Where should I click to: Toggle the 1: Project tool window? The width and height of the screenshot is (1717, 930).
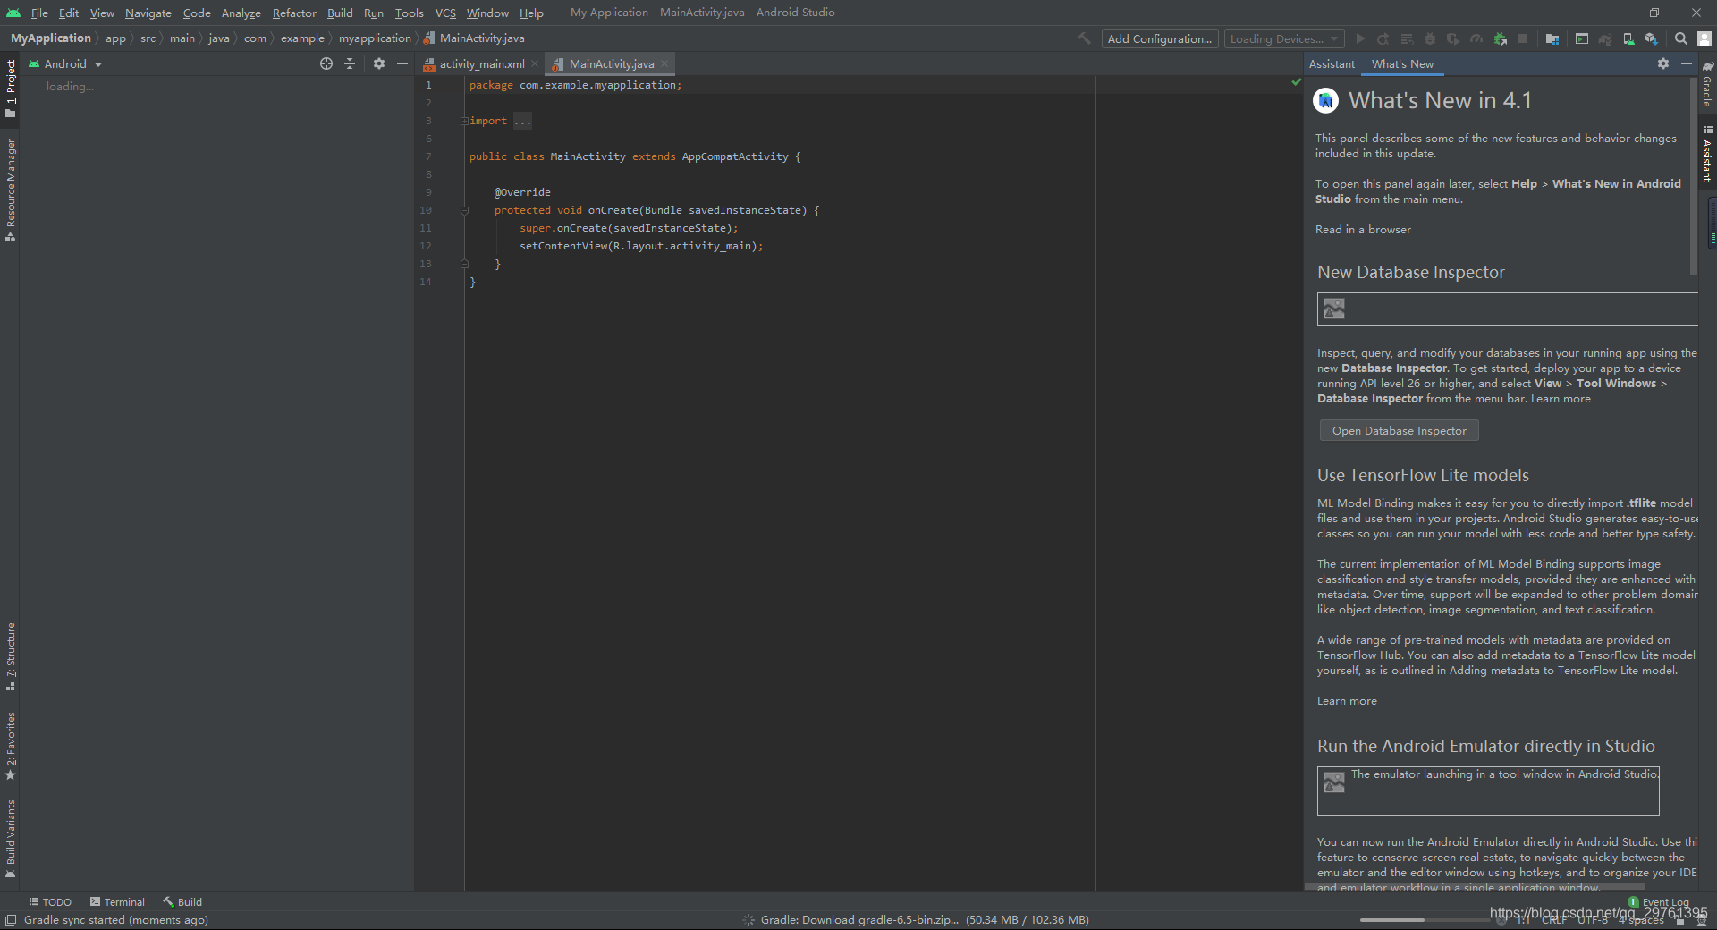[11, 89]
